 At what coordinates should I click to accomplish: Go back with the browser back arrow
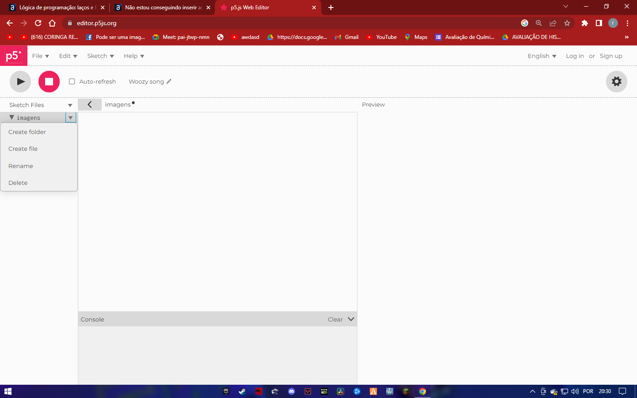click(10, 23)
